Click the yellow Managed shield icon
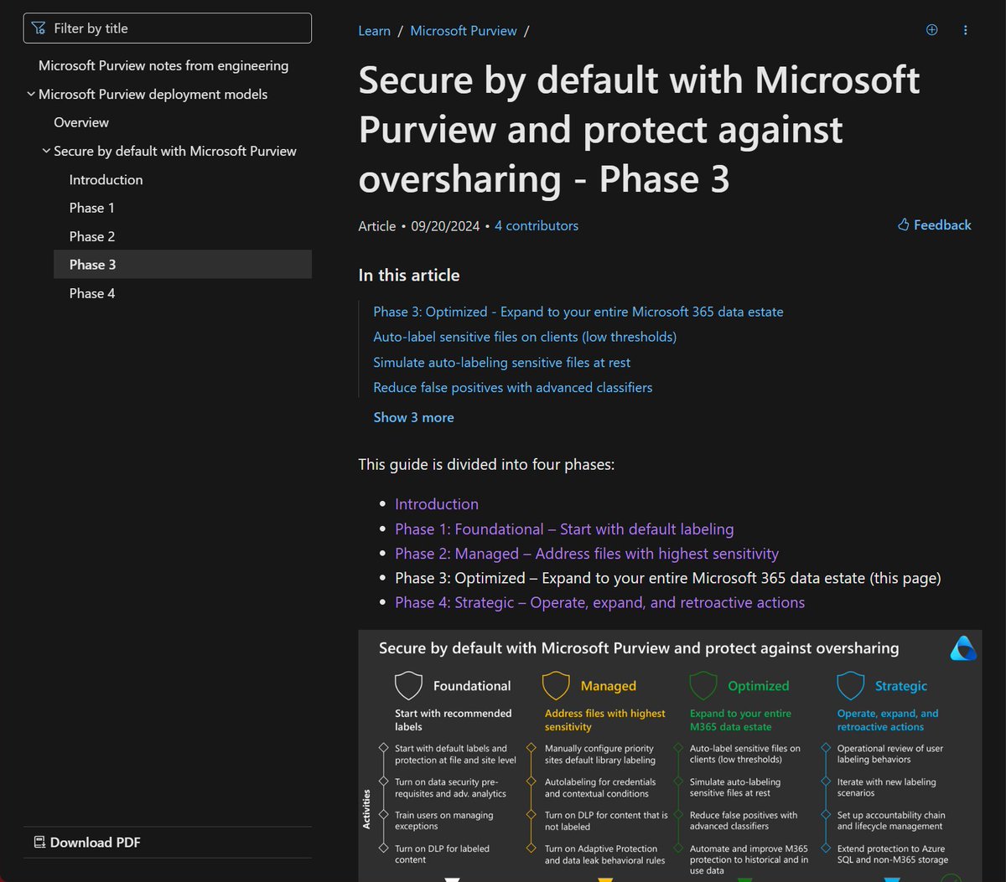Image resolution: width=1006 pixels, height=882 pixels. tap(556, 685)
